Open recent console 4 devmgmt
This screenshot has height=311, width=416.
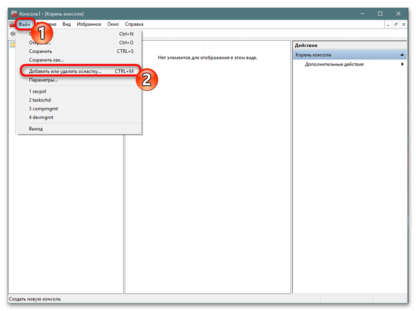pos(40,117)
